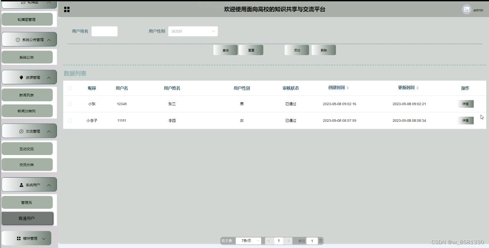
Task: Click the 查询 search button
Action: [226, 50]
